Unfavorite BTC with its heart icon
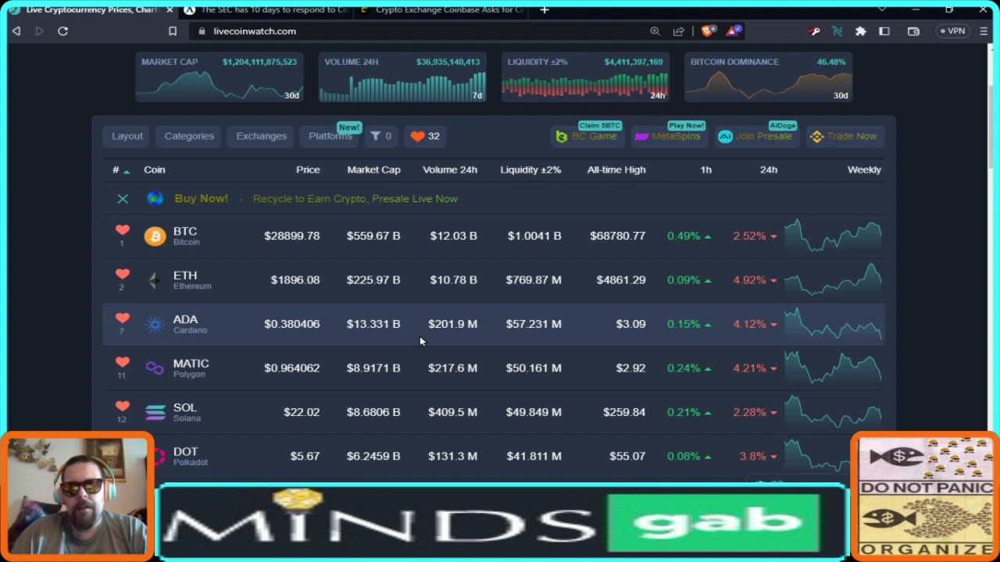This screenshot has width=1000, height=562. [122, 230]
